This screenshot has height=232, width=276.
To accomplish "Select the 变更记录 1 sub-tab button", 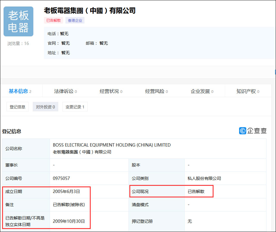I will pos(75,107).
